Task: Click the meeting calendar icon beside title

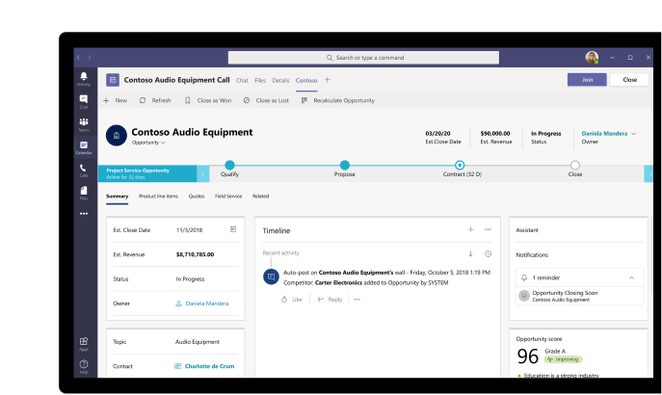Action: pyautogui.click(x=113, y=80)
